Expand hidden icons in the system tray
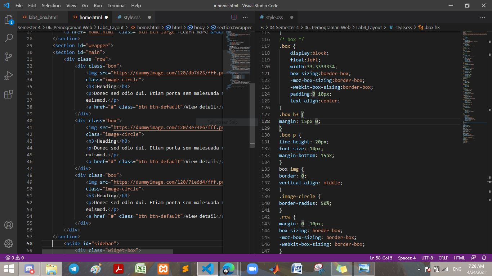This screenshot has width=492, height=276. [419, 268]
